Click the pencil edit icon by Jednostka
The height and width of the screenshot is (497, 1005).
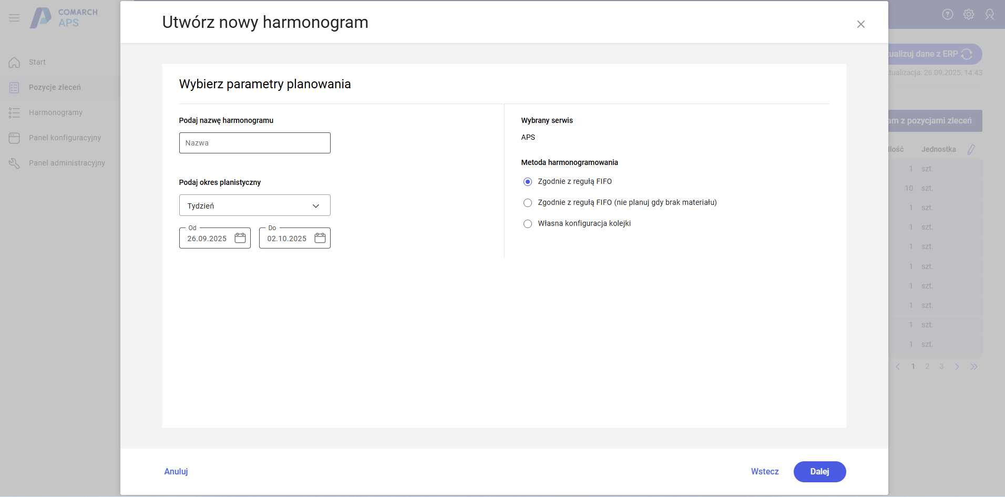pos(971,150)
